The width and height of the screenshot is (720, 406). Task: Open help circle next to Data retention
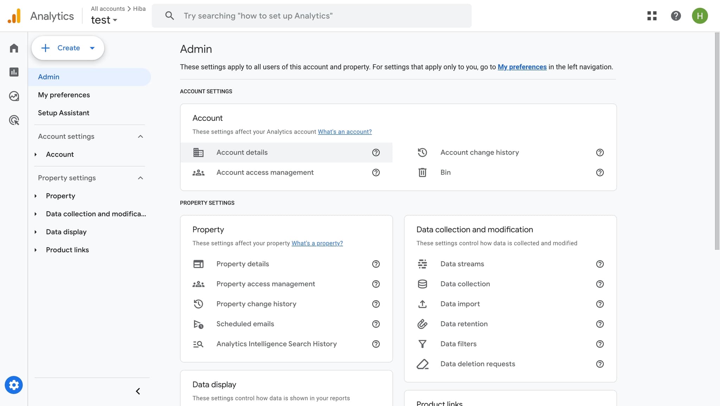600,324
